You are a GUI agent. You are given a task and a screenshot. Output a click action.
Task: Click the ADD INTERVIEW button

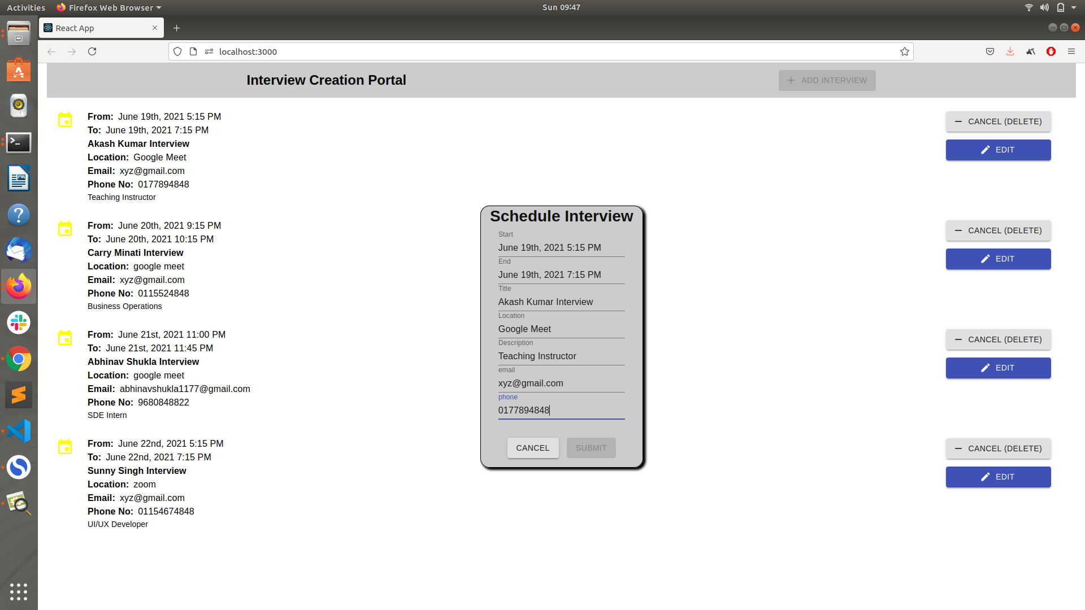click(826, 80)
